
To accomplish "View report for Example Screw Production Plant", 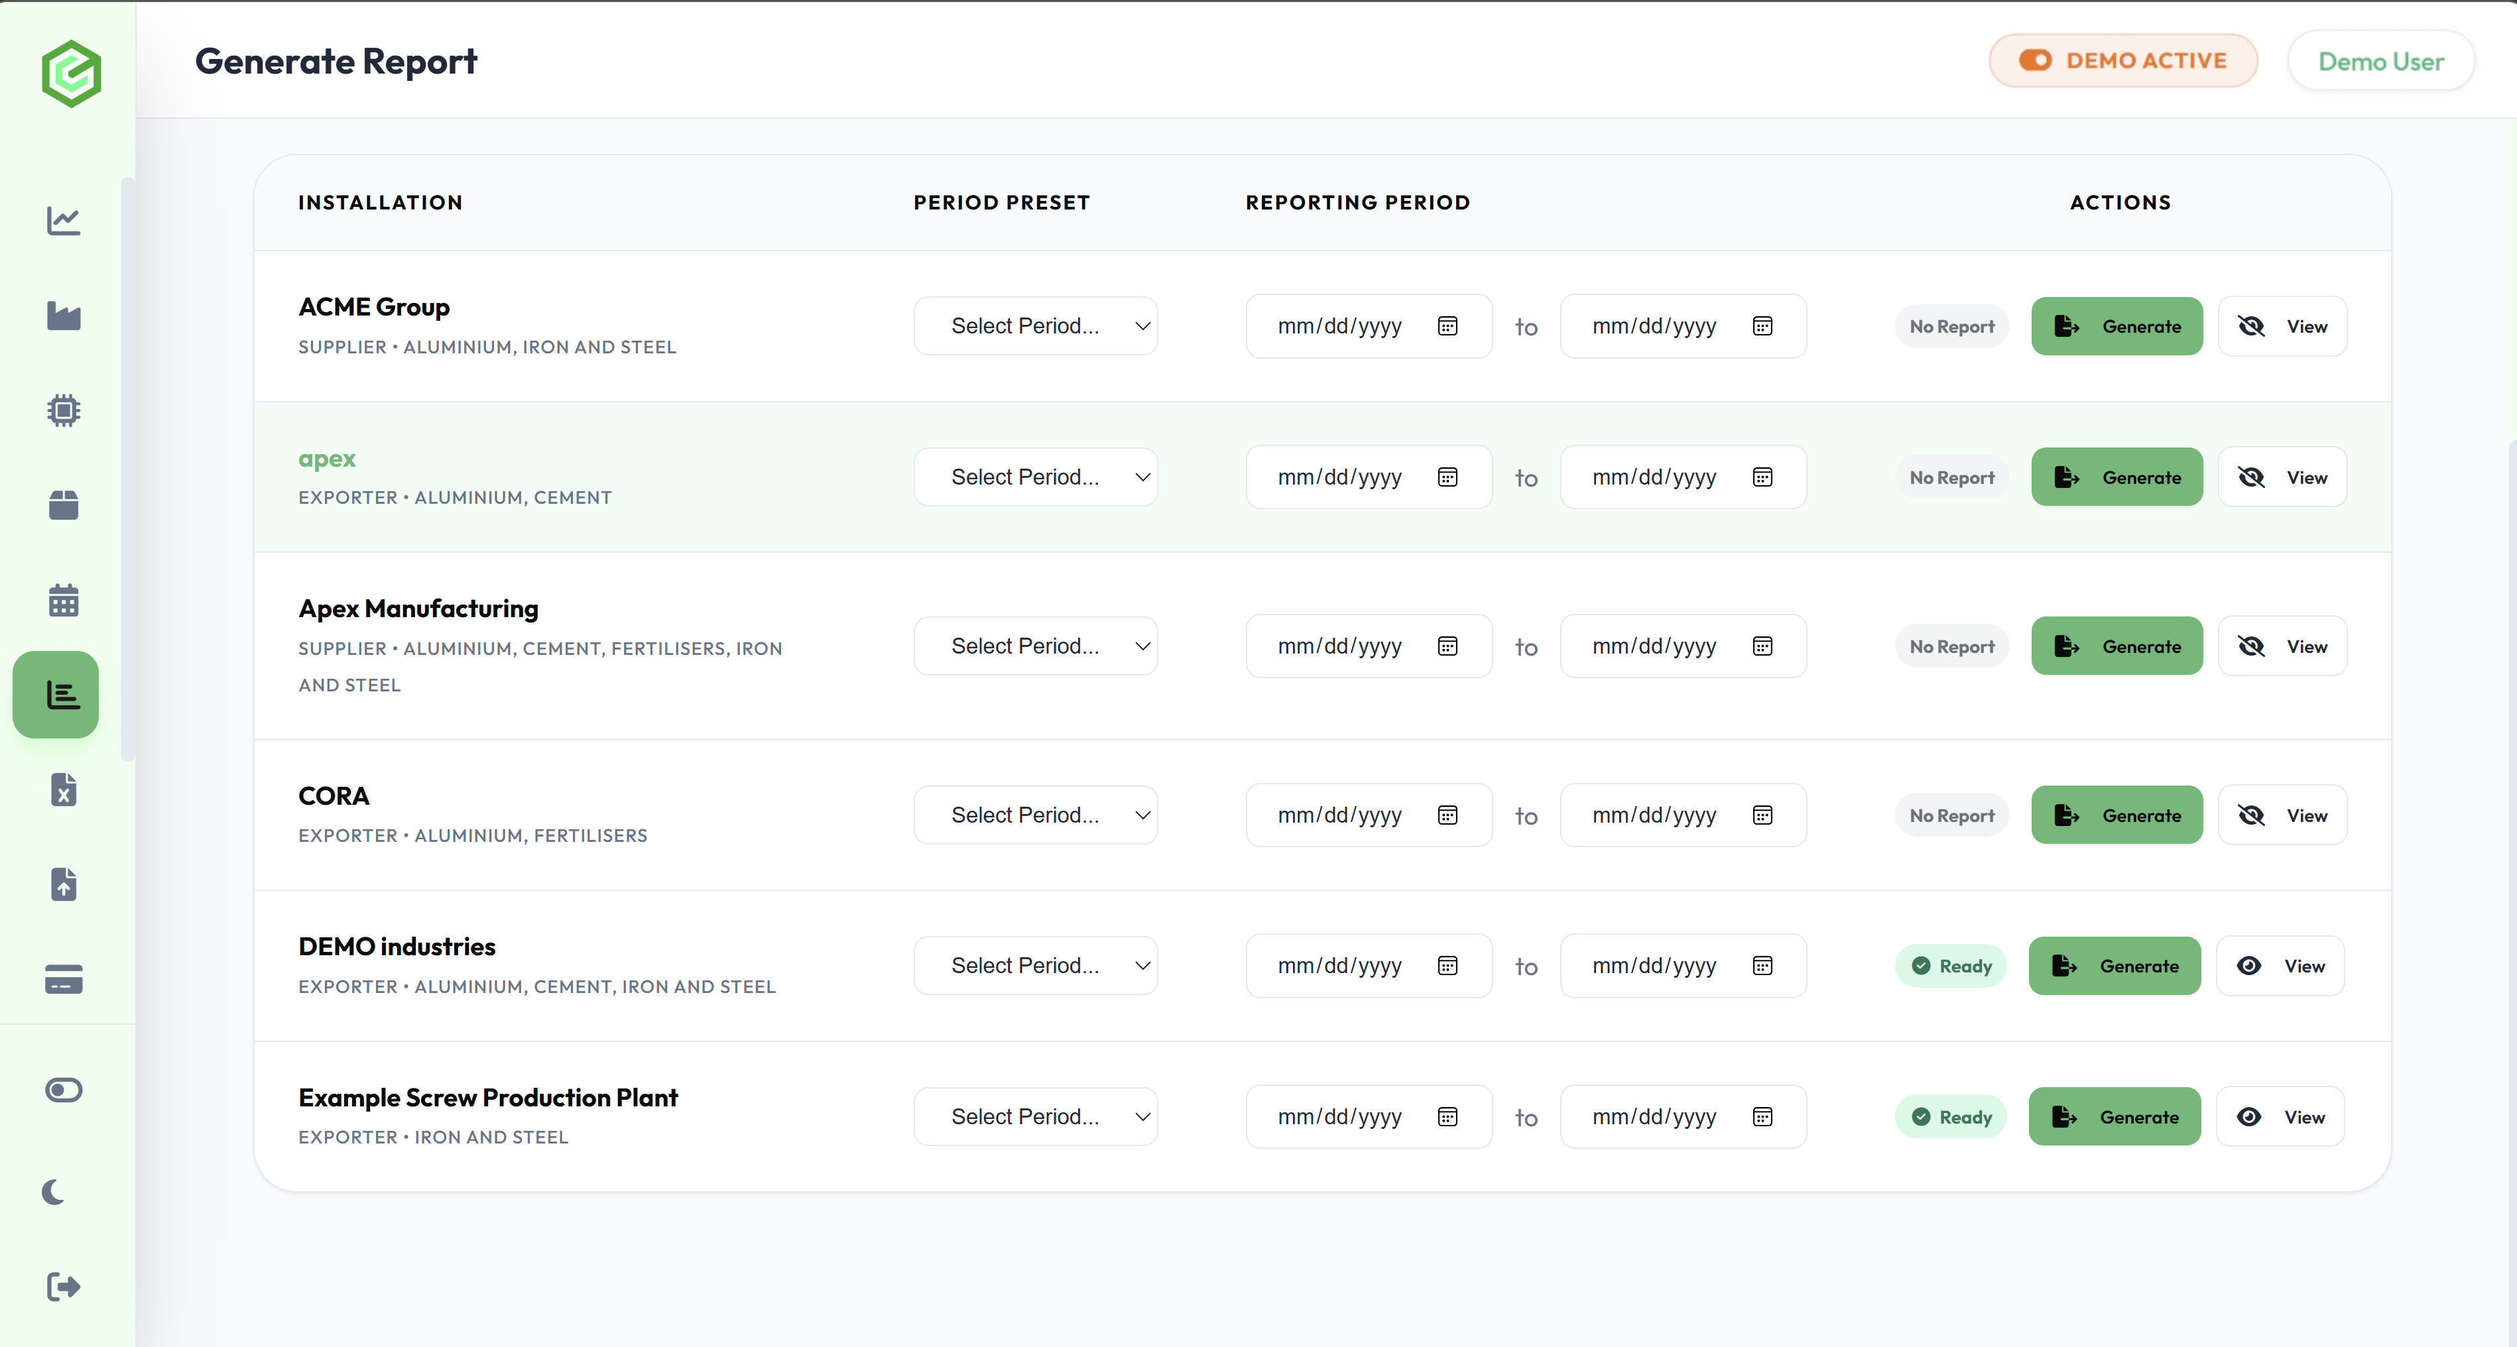I will 2280,1116.
